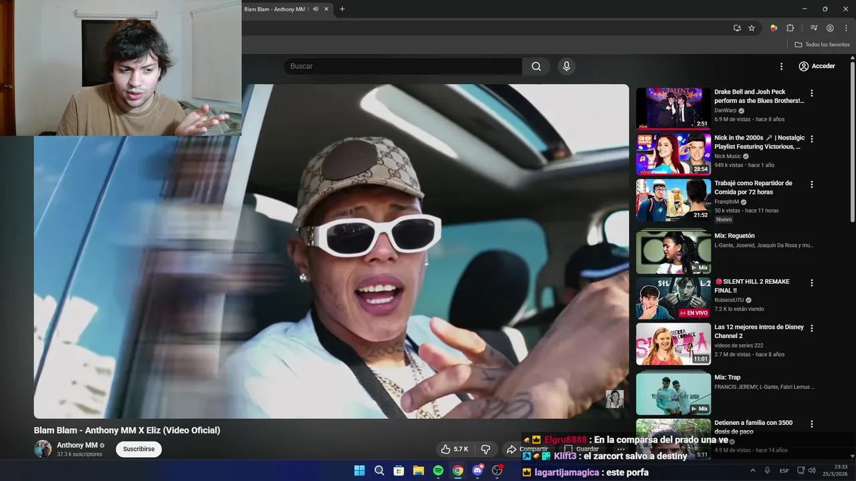Click the Nick Music channel name

pos(728,156)
